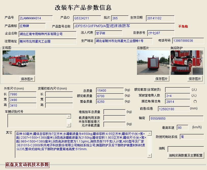Click the 产品号 field showing ZLAMM4M4014
The width and height of the screenshot is (207, 170).
click(36, 18)
